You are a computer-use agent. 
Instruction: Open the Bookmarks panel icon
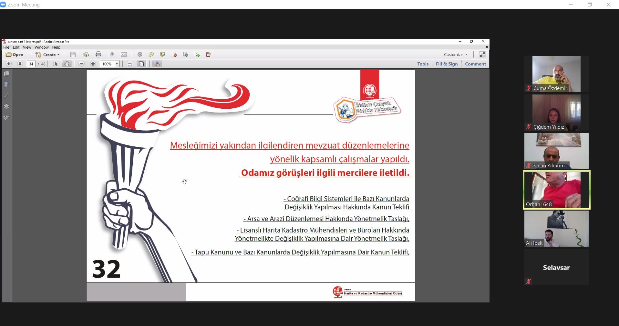(6, 85)
